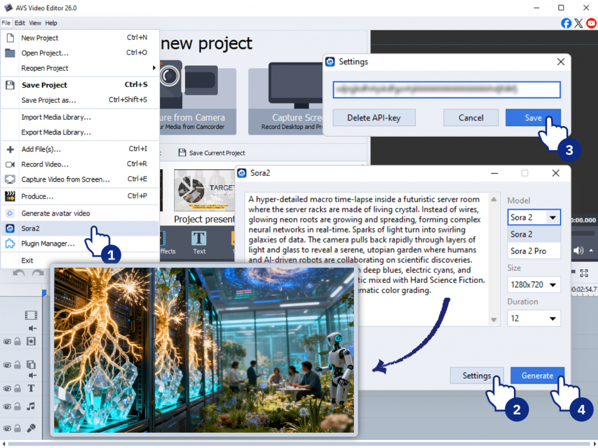
Task: Toggle visibility eye on voice track
Action: (x=7, y=429)
